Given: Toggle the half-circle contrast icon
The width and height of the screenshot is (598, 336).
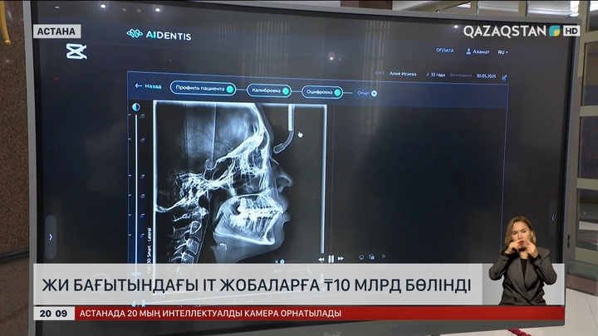Looking at the screenshot, I should (137, 107).
